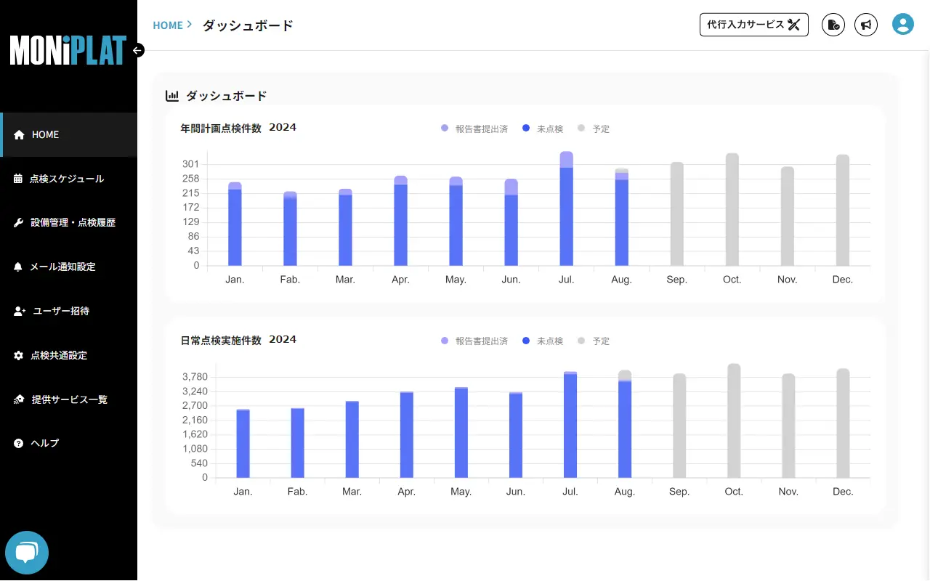The width and height of the screenshot is (930, 581).
Task: Click the 代行入力サービス button
Action: click(753, 25)
